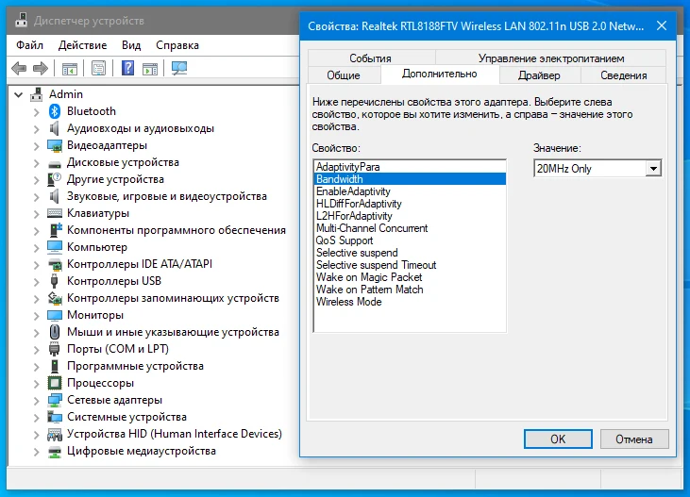This screenshot has height=497, width=690.
Task: Expand Контроллеры запоминающих устройств chevron
Action: coord(37,299)
